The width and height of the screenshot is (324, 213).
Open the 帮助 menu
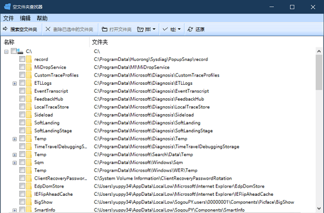tap(42, 18)
